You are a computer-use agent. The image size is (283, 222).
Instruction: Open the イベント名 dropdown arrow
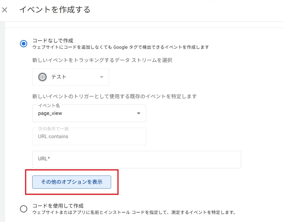[x=139, y=113]
